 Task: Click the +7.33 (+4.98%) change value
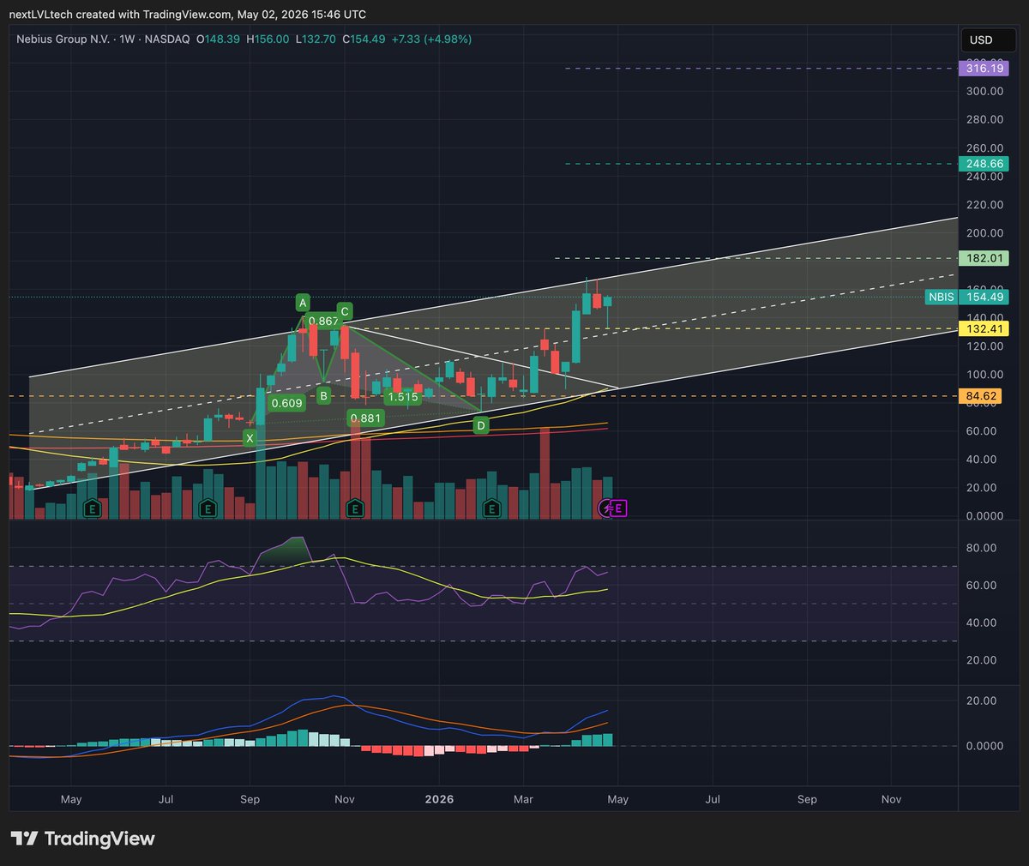tap(431, 39)
